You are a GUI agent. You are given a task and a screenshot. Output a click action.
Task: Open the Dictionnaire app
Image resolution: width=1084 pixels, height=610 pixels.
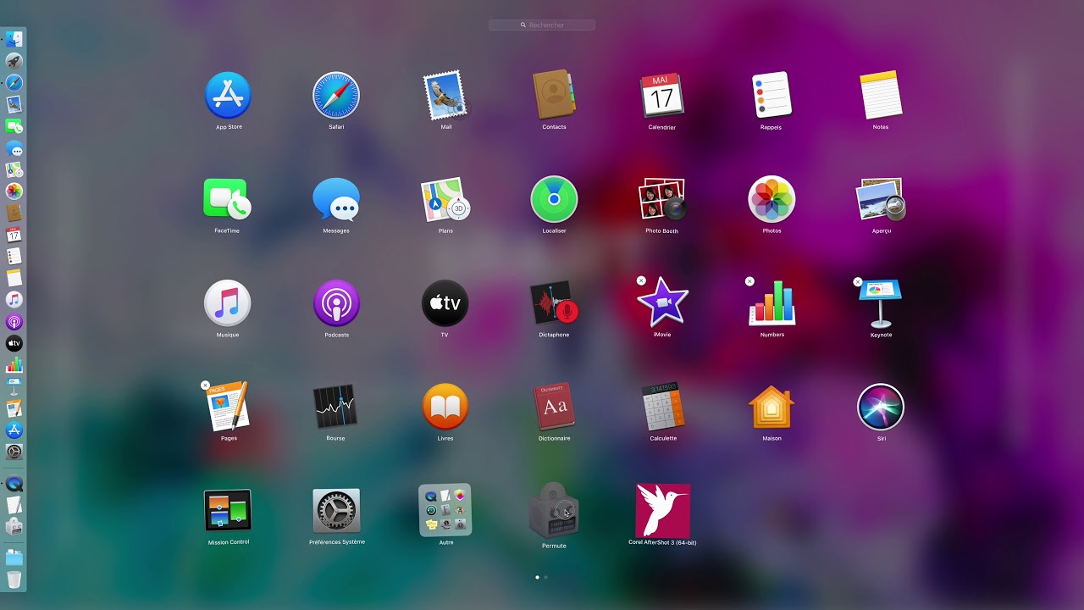pos(554,407)
